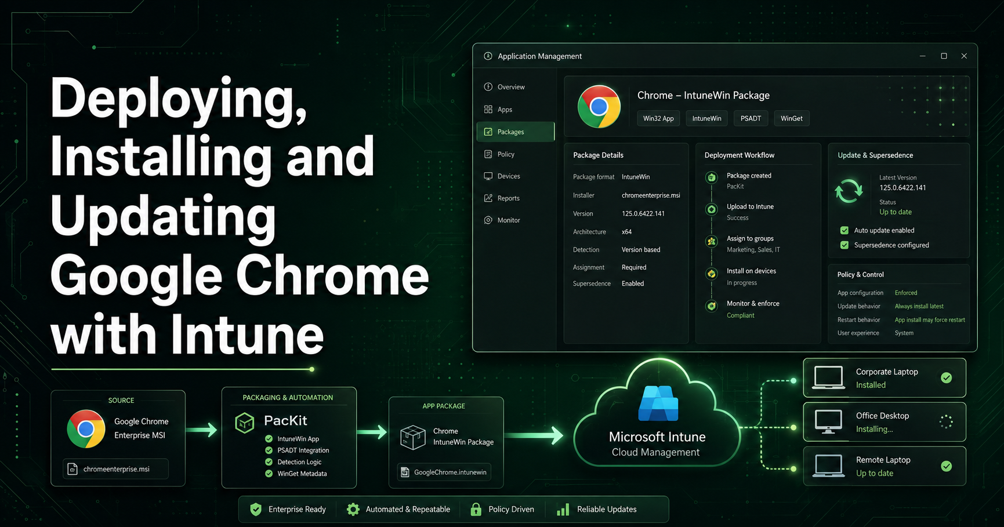Click the WinGet Metadata check mark
Image resolution: width=1004 pixels, height=527 pixels.
269,474
